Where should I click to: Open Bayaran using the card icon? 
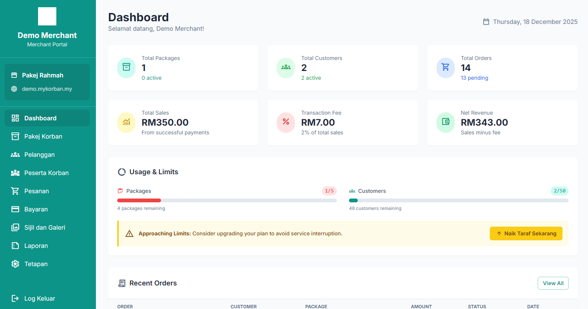point(15,209)
